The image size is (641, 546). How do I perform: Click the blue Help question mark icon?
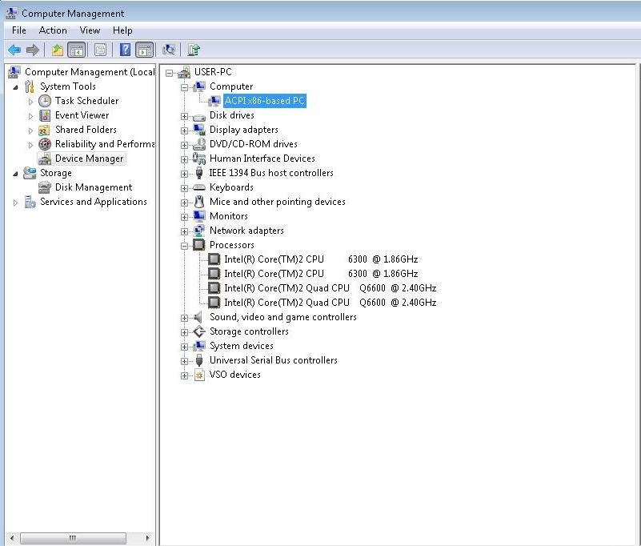click(125, 50)
